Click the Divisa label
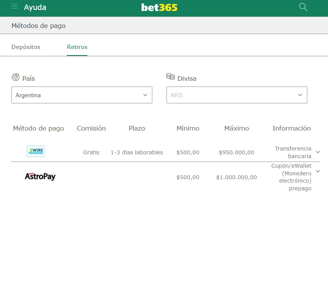The width and height of the screenshot is (328, 281). [x=187, y=78]
